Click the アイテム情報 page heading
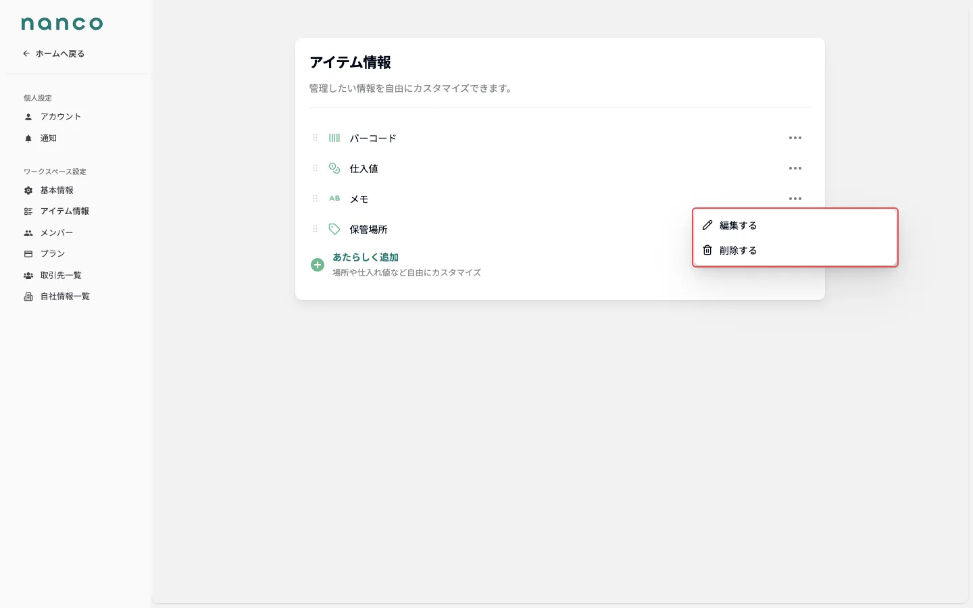The width and height of the screenshot is (973, 608). (350, 62)
